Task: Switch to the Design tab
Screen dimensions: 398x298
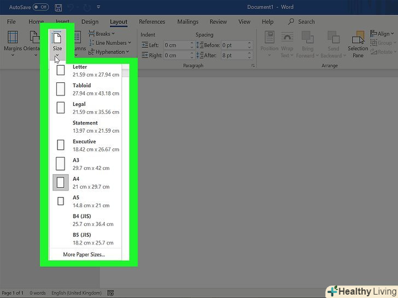Action: (90, 22)
